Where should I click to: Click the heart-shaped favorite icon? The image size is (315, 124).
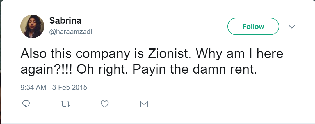(x=104, y=104)
